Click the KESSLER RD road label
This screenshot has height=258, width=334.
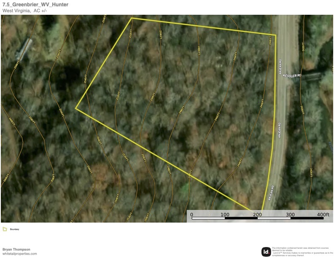(292, 75)
